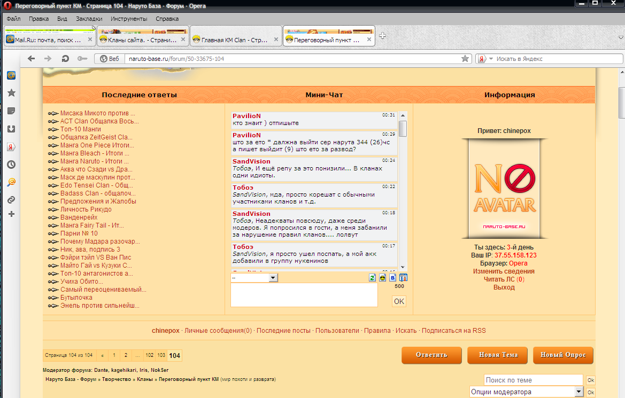Bookmark page with address bar star
Viewport: 625px width, 398px height.
click(x=465, y=59)
